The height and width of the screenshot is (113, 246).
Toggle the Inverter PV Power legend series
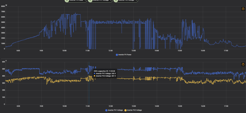(x=124, y=55)
